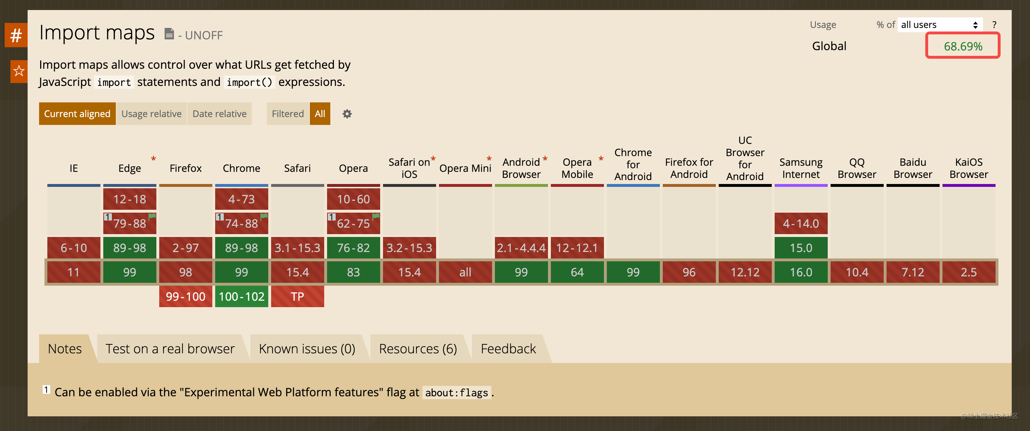Open the Feedback tab

pyautogui.click(x=508, y=349)
